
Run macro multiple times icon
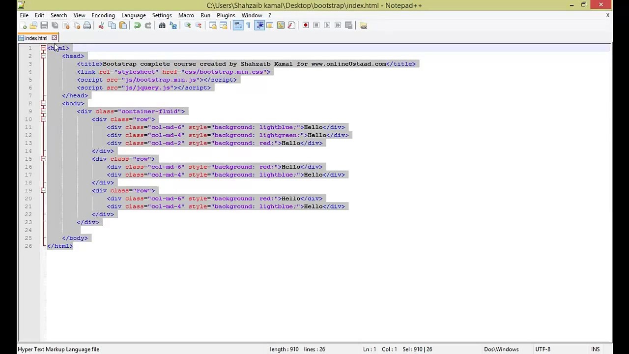(338, 26)
